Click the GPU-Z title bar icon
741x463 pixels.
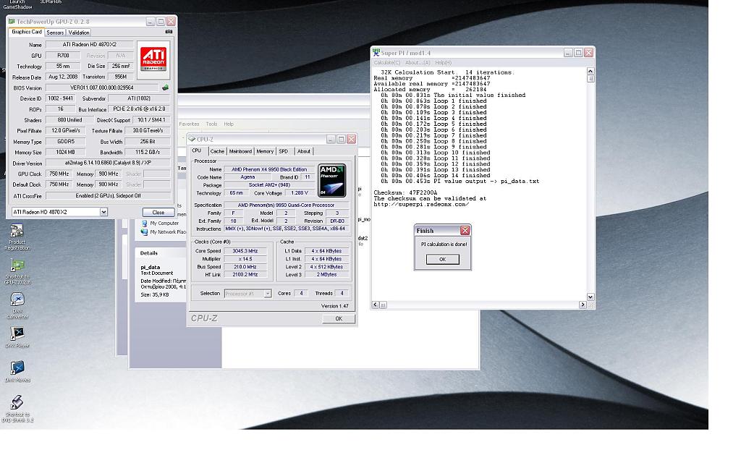pos(12,21)
